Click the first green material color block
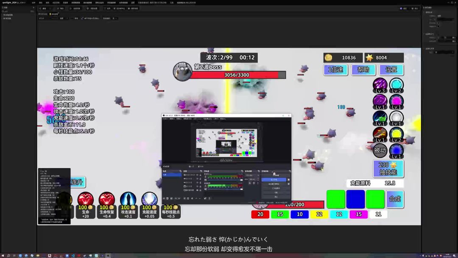The height and width of the screenshot is (258, 458). pyautogui.click(x=335, y=199)
